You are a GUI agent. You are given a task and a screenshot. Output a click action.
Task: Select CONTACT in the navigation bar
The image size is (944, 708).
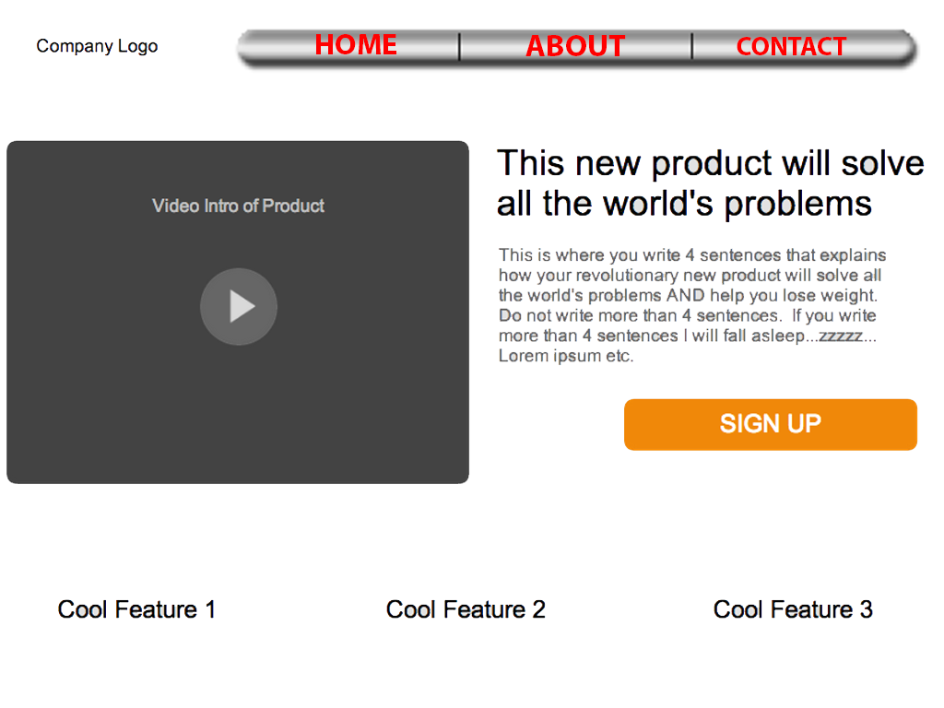point(791,46)
